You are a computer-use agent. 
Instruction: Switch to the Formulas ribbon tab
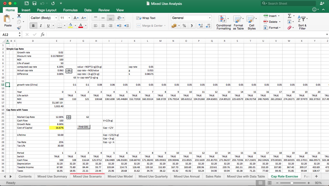click(70, 10)
